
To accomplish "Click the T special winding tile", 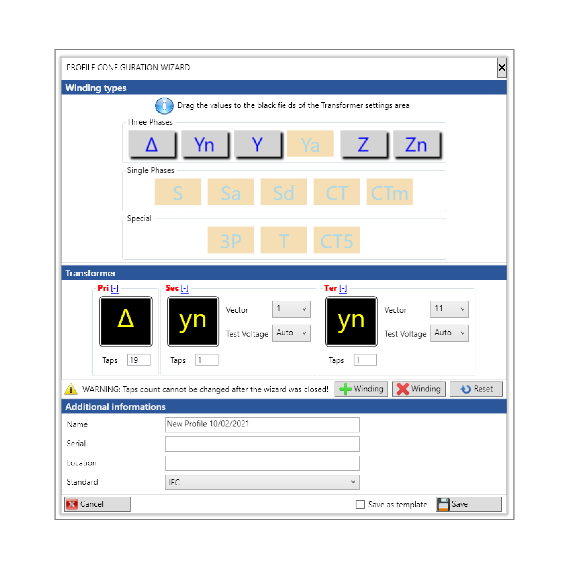I will tap(284, 240).
